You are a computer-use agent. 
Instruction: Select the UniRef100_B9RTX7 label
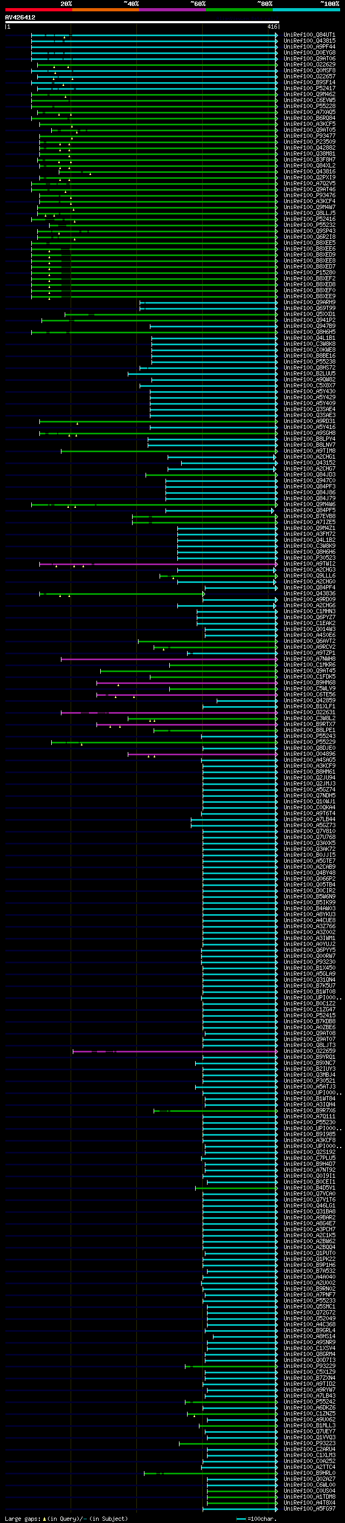[x=309, y=724]
